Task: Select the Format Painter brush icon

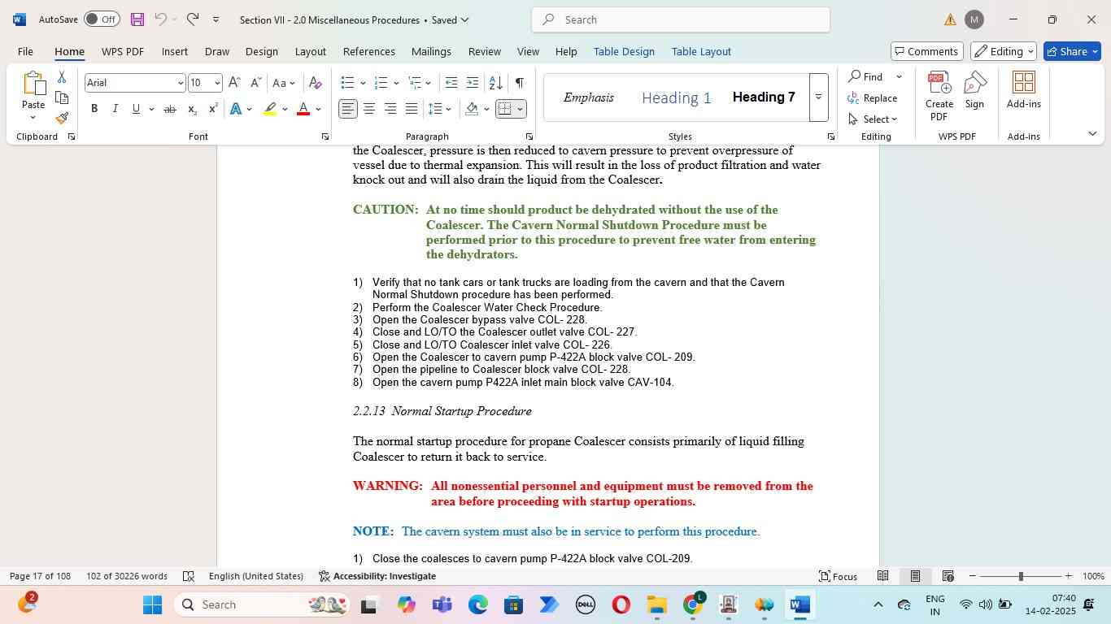Action: (x=62, y=119)
